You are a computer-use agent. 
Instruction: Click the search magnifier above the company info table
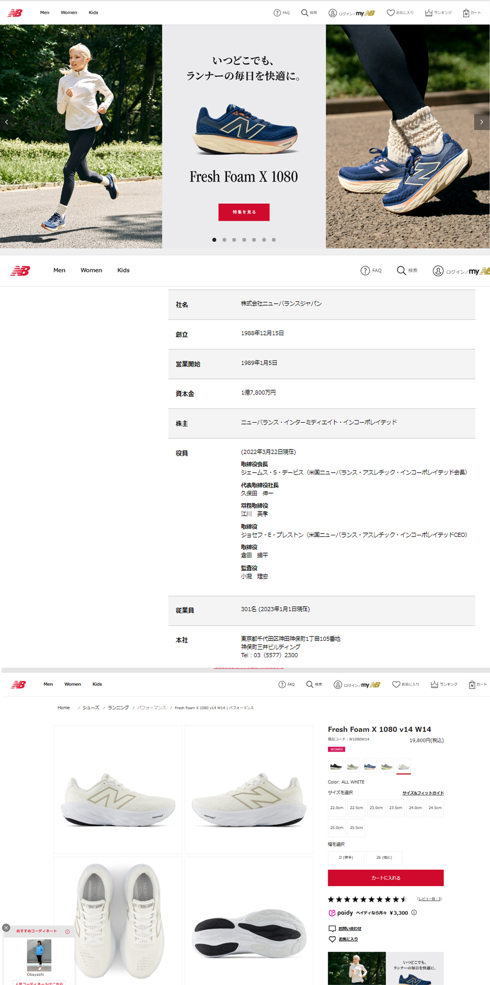[401, 270]
